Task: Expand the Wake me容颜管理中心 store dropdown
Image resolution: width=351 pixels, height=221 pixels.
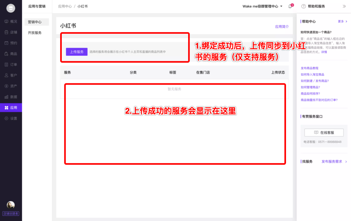Action: tap(262, 6)
